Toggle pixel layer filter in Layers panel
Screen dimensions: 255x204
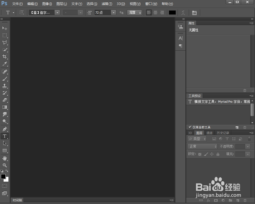coord(214,139)
